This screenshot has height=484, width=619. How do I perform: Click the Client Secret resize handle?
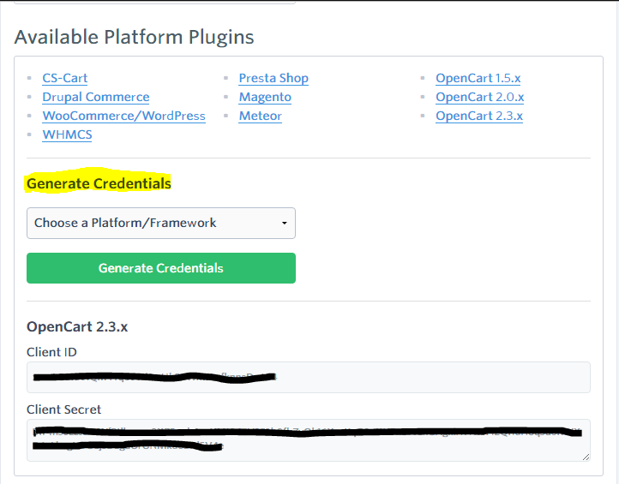(586, 457)
